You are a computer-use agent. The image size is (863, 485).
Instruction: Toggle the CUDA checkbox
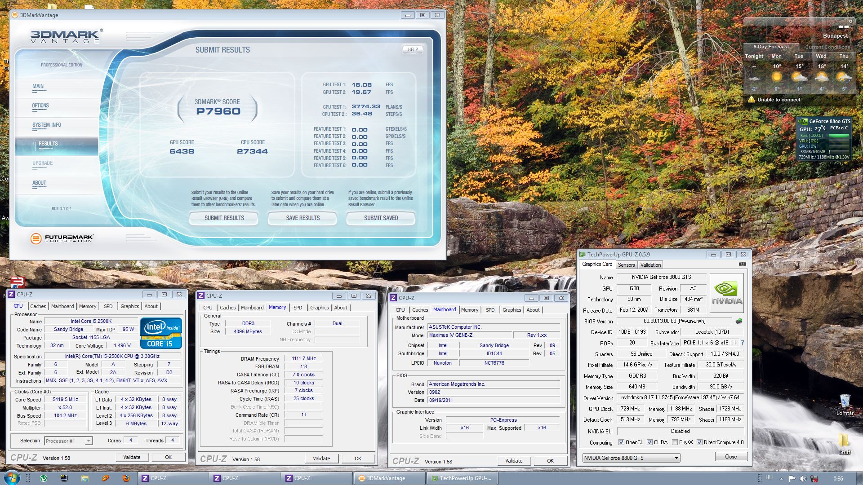point(649,442)
